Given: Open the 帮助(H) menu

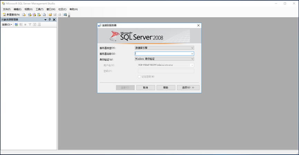Looking at the screenshot, I should coord(74,9).
